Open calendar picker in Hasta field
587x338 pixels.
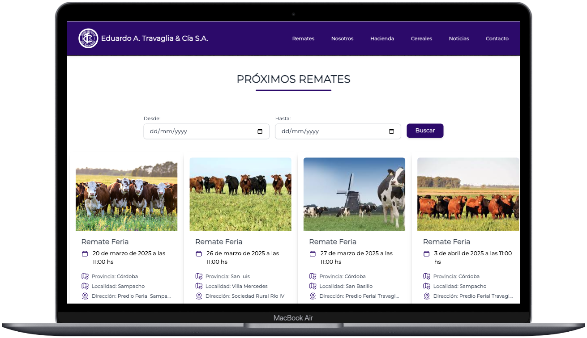[391, 131]
